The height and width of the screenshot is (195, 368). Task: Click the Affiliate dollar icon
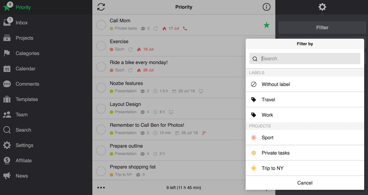click(7, 161)
